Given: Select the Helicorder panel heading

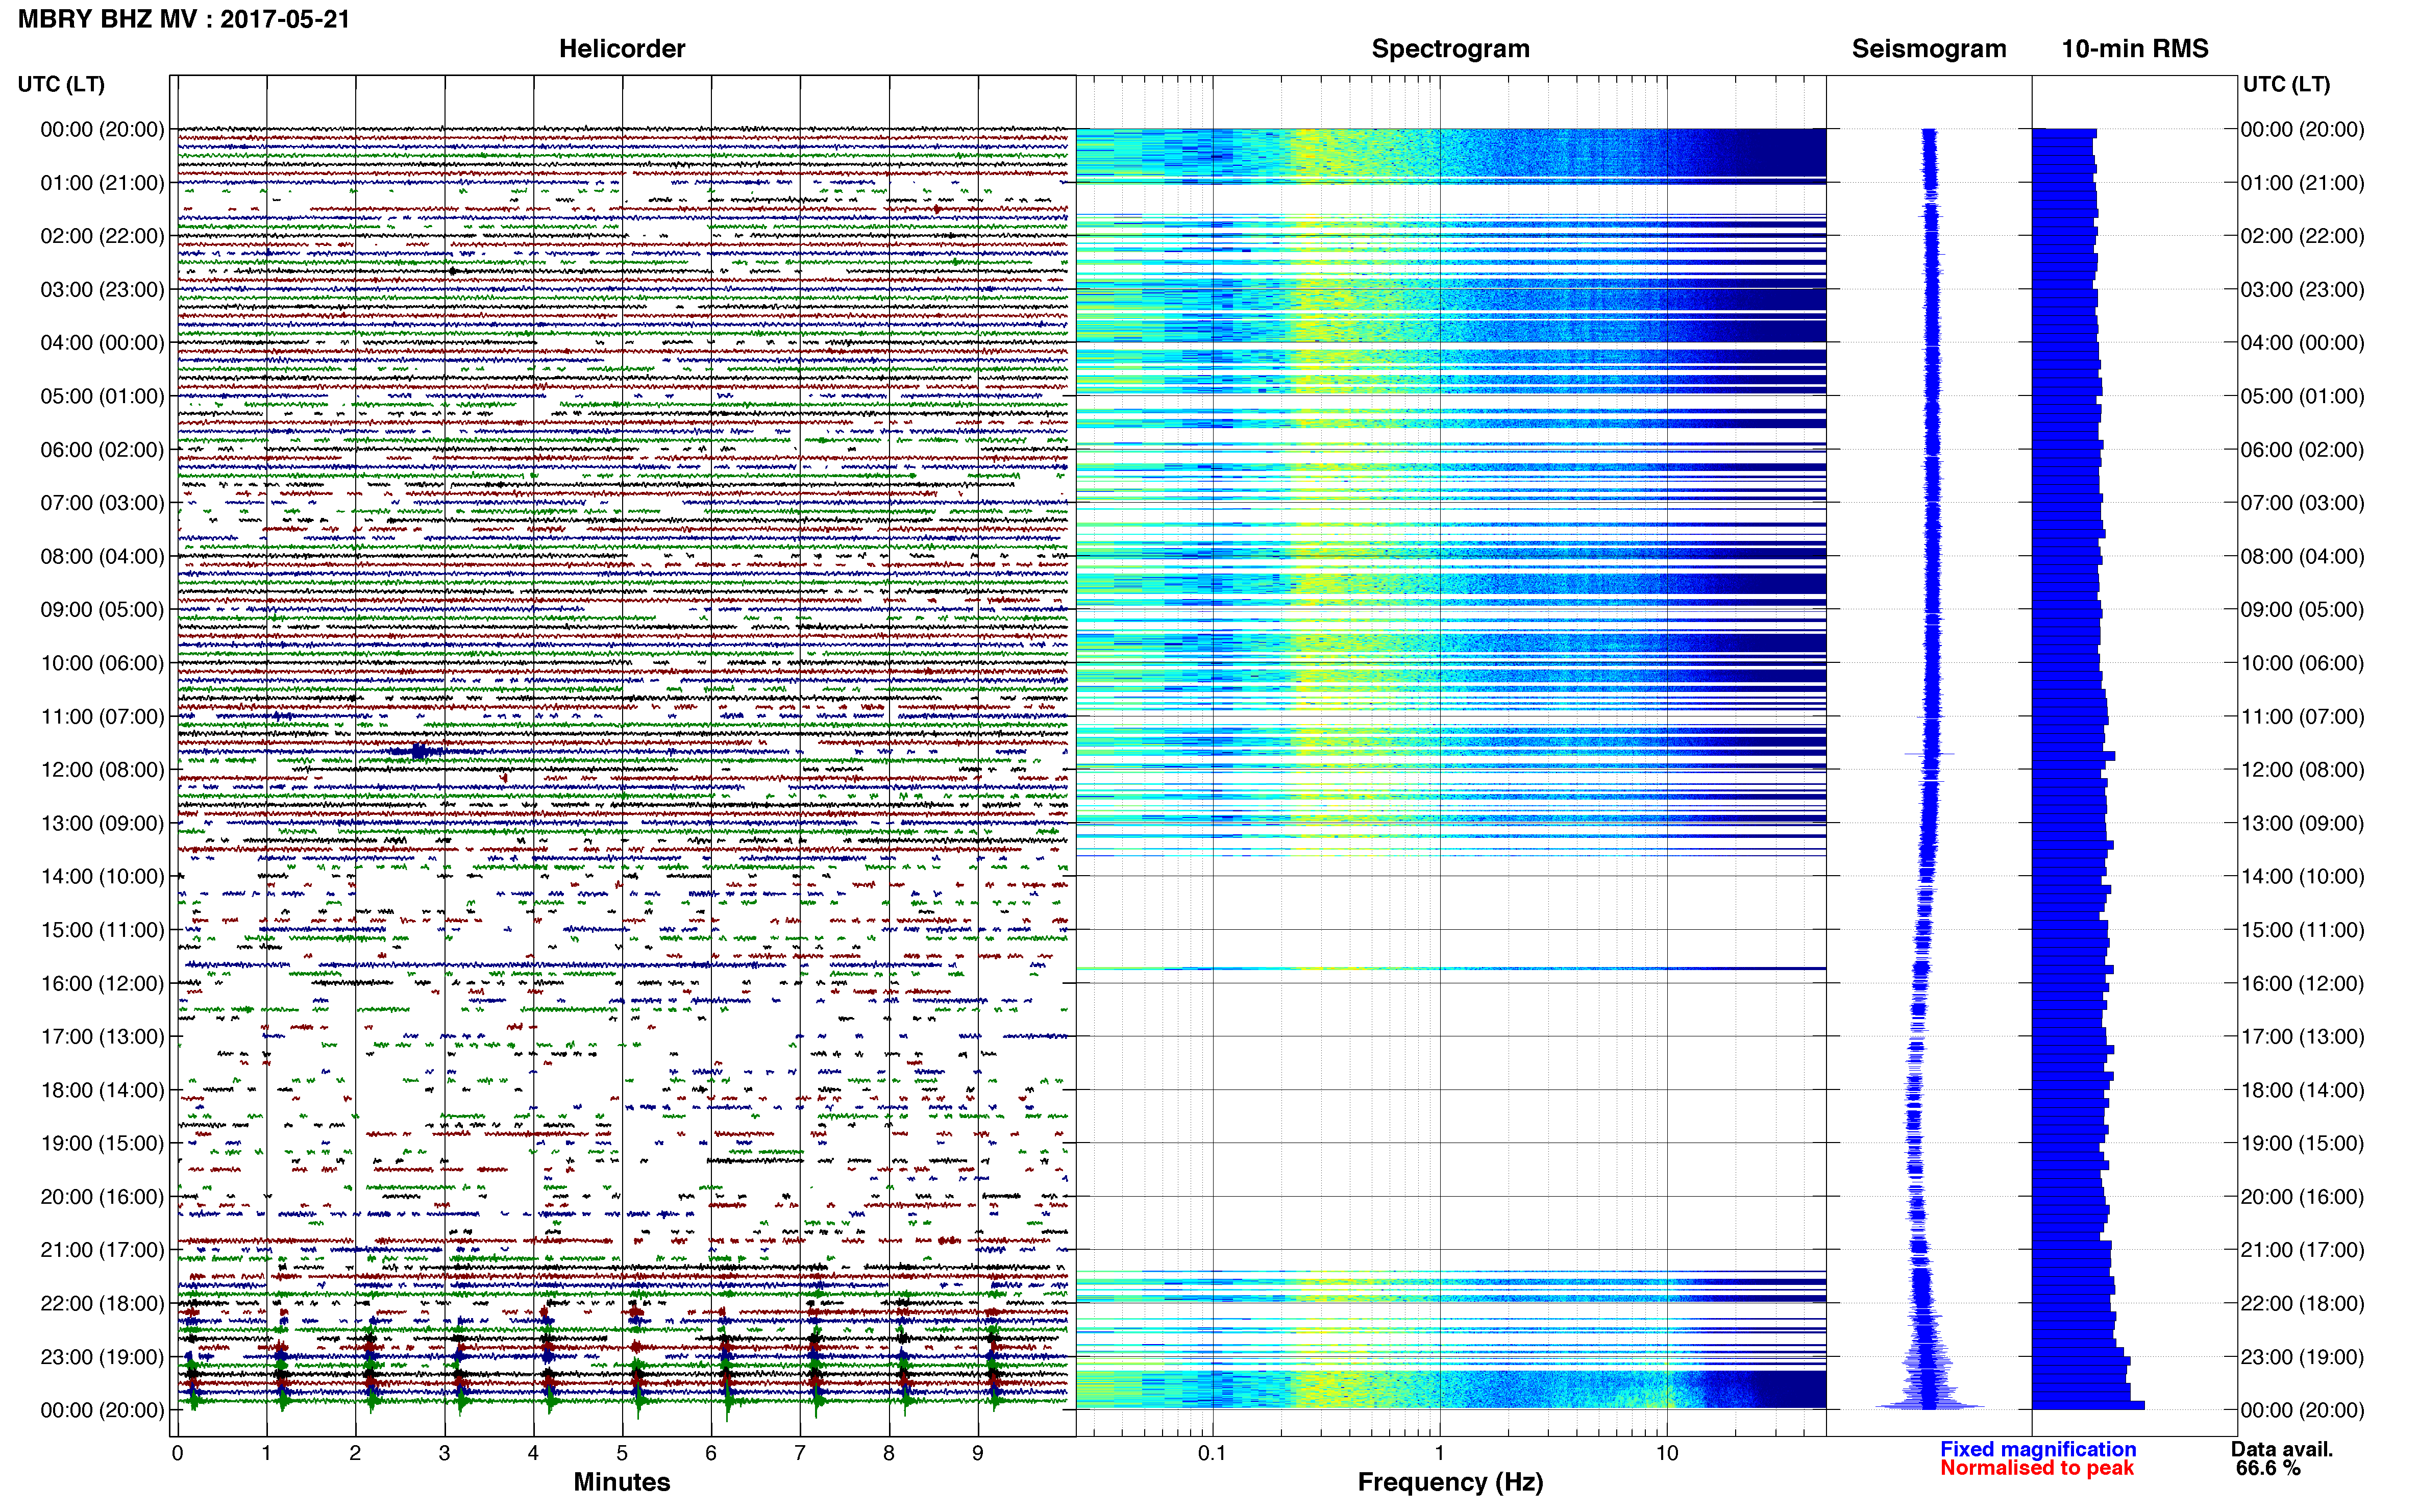Looking at the screenshot, I should (x=621, y=48).
